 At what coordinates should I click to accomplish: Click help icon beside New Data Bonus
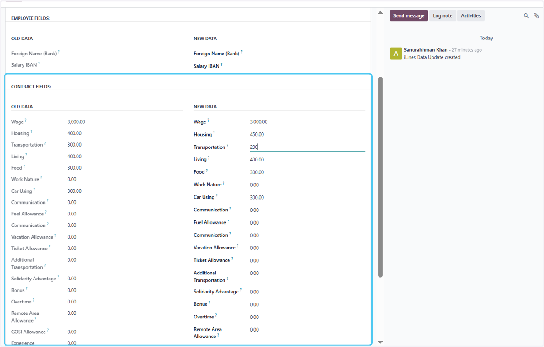tap(209, 303)
